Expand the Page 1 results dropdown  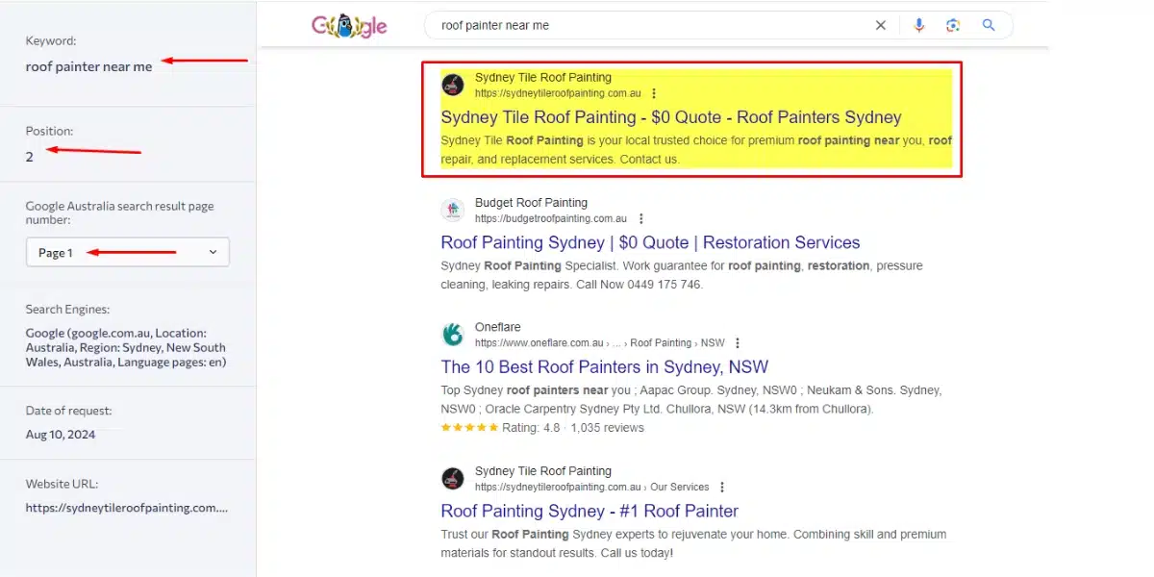(128, 253)
